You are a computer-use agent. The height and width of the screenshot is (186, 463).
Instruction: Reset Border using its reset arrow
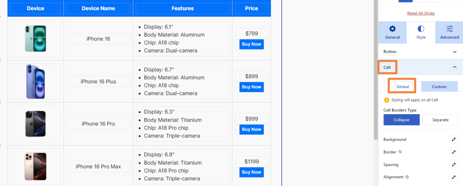pos(400,152)
